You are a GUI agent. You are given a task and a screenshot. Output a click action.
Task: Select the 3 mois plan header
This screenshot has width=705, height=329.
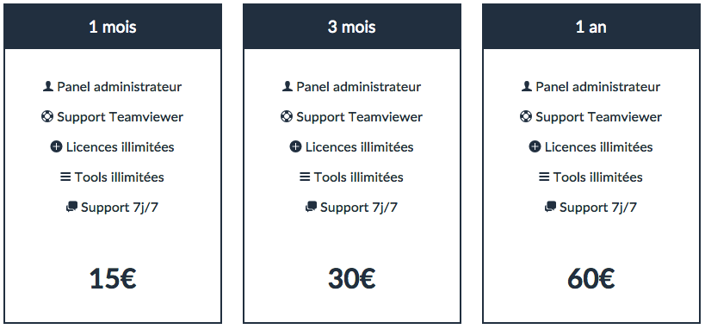(352, 27)
